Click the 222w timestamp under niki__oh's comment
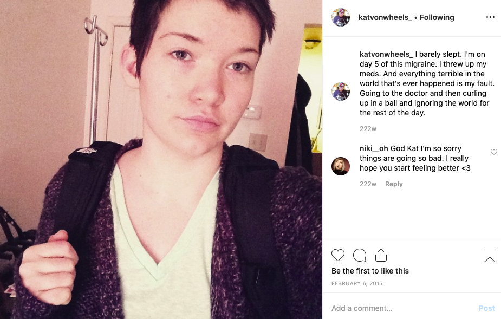 (x=368, y=184)
